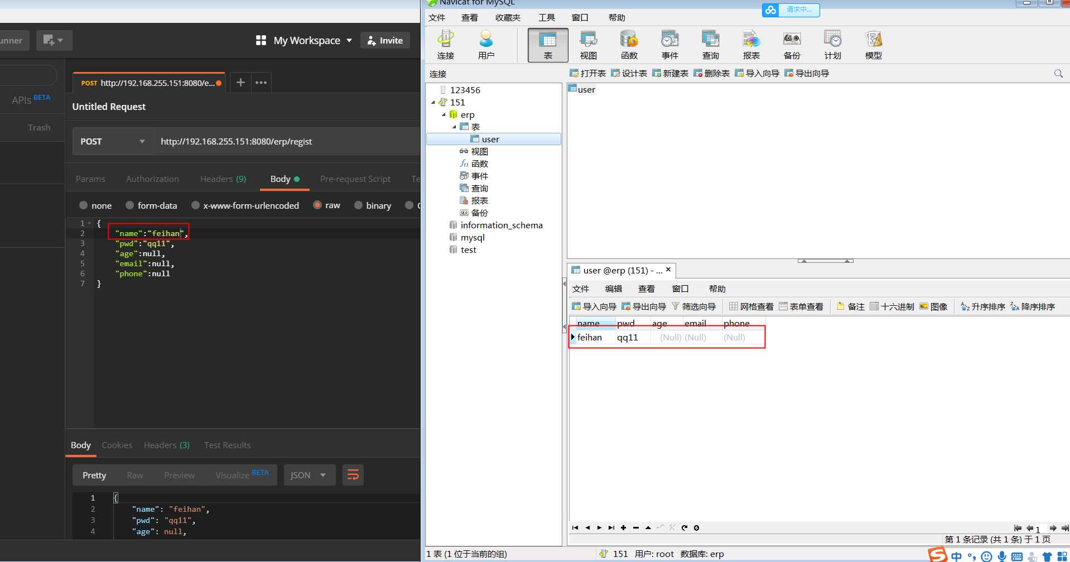Stop loading with the stop icon
Image resolution: width=1070 pixels, height=562 pixels.
[x=697, y=527]
